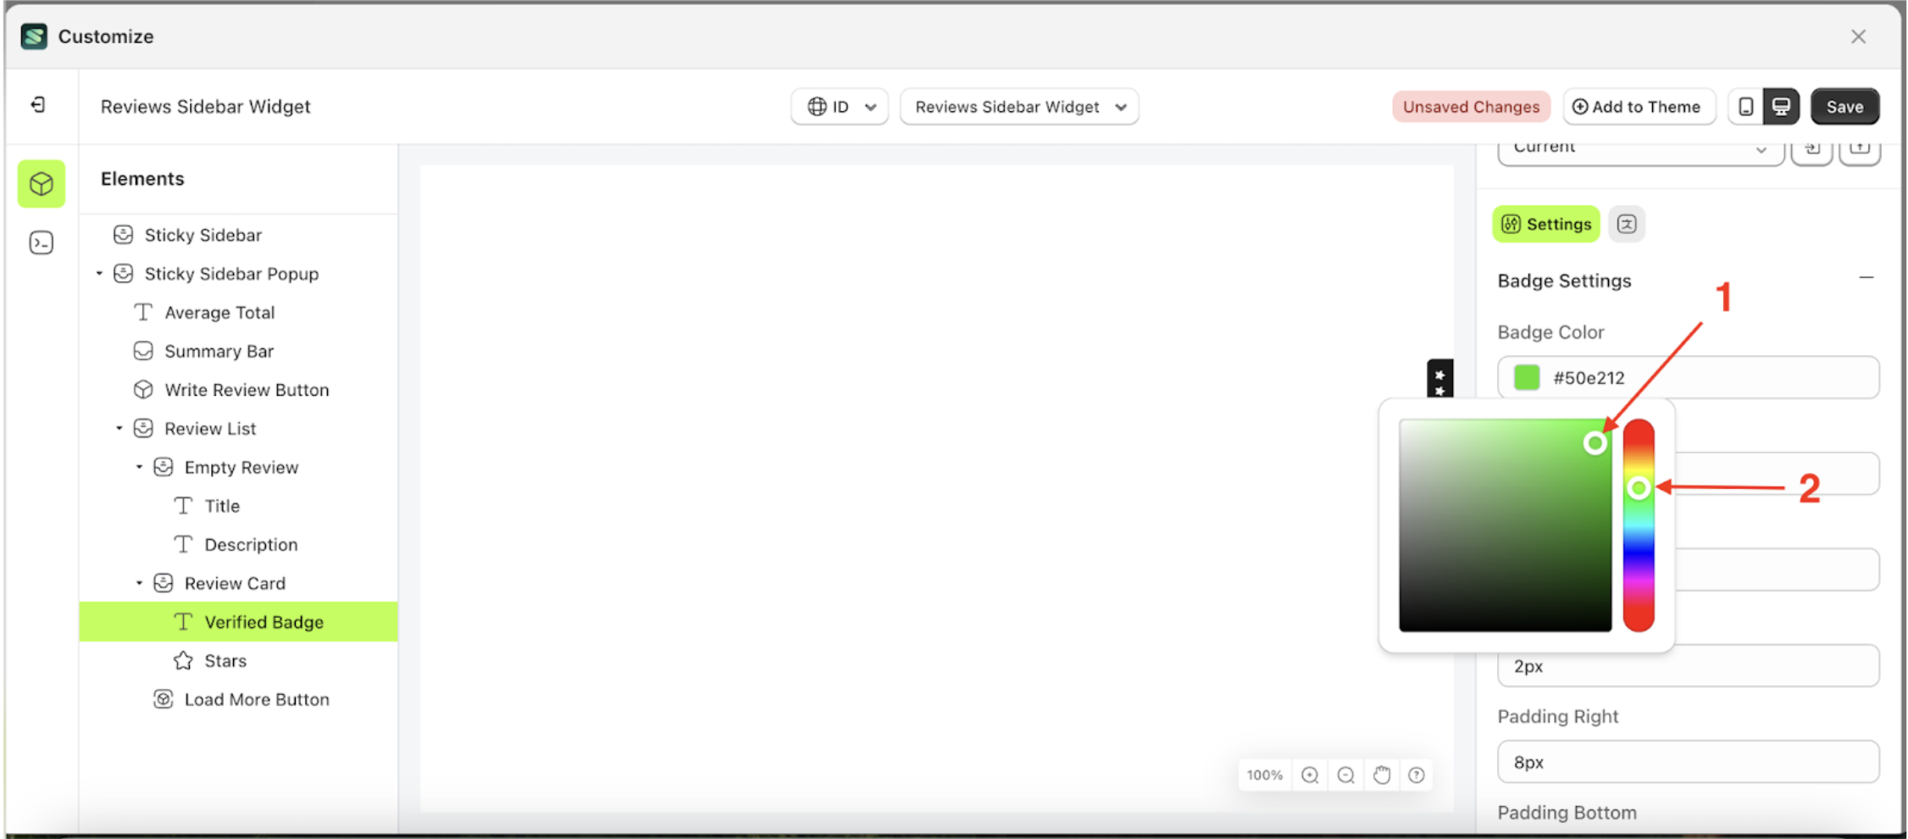This screenshot has width=1908, height=839.
Task: Collapse the Sticky Sidebar Popup tree item
Action: 99,273
